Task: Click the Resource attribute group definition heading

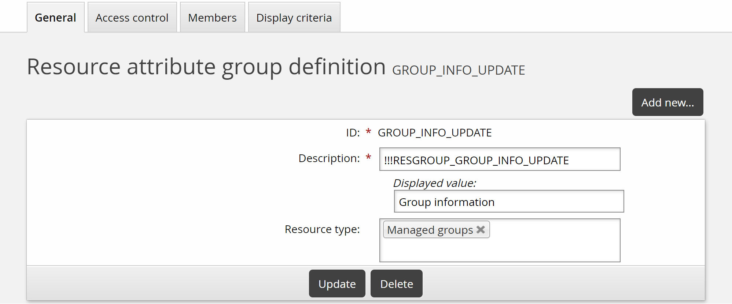Action: click(206, 67)
